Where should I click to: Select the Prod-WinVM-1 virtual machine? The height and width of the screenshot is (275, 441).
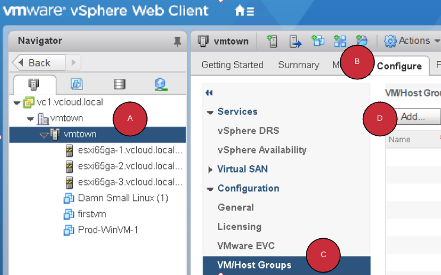pos(108,230)
